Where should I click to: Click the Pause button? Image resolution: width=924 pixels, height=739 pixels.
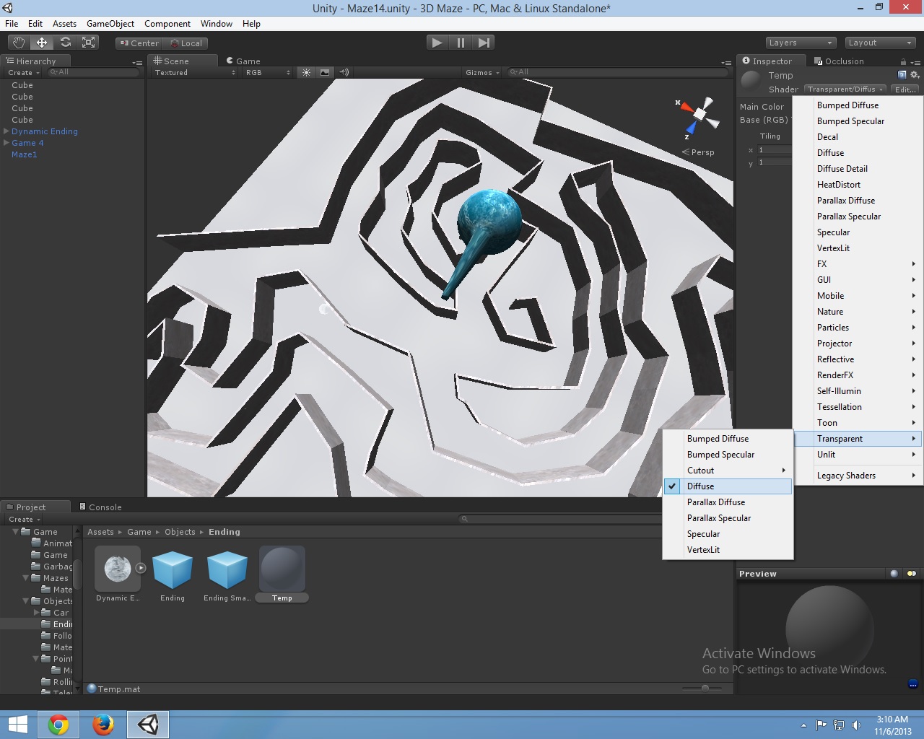(461, 43)
